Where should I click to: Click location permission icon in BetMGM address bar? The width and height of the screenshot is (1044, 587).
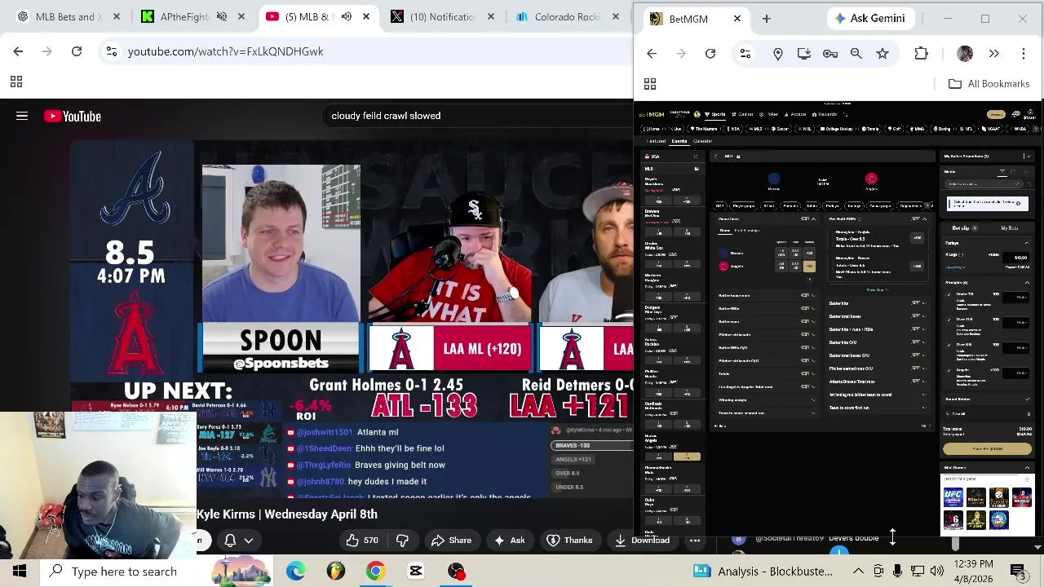click(x=778, y=54)
